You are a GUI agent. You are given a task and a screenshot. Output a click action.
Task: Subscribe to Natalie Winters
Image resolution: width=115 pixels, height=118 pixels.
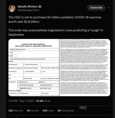pos(96,8)
